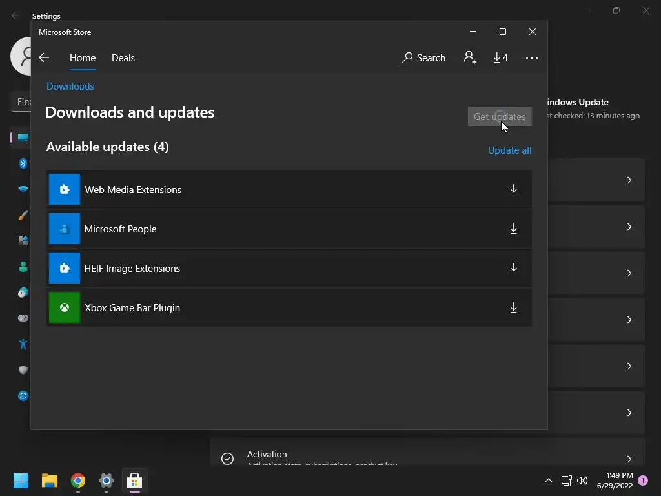The height and width of the screenshot is (496, 661).
Task: Click the Get updates button
Action: [x=500, y=116]
